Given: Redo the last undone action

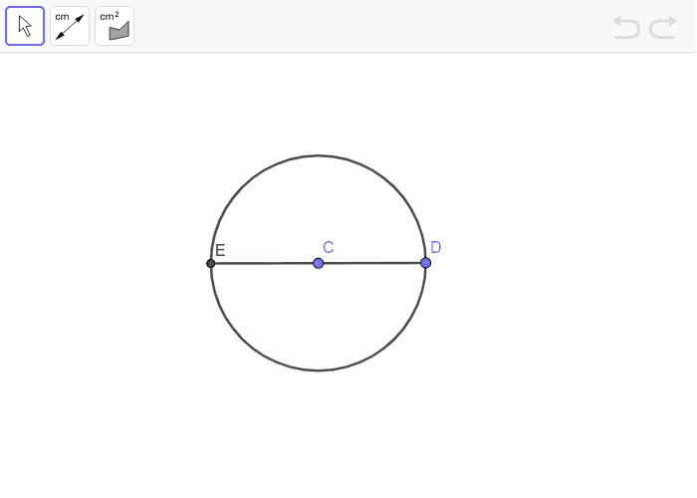Looking at the screenshot, I should pyautogui.click(x=663, y=27).
